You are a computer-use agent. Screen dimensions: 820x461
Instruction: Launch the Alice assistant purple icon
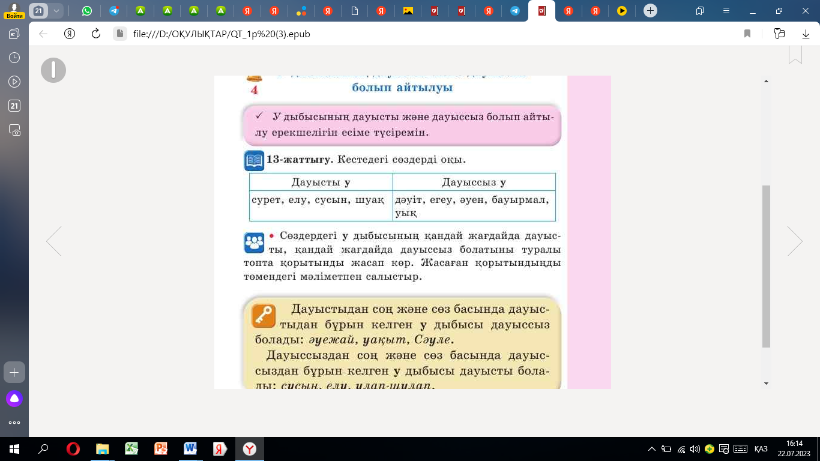tap(14, 398)
